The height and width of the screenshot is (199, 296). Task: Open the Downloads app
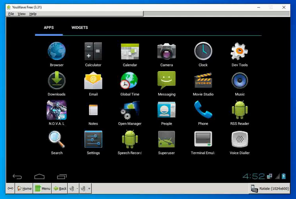coord(56,80)
